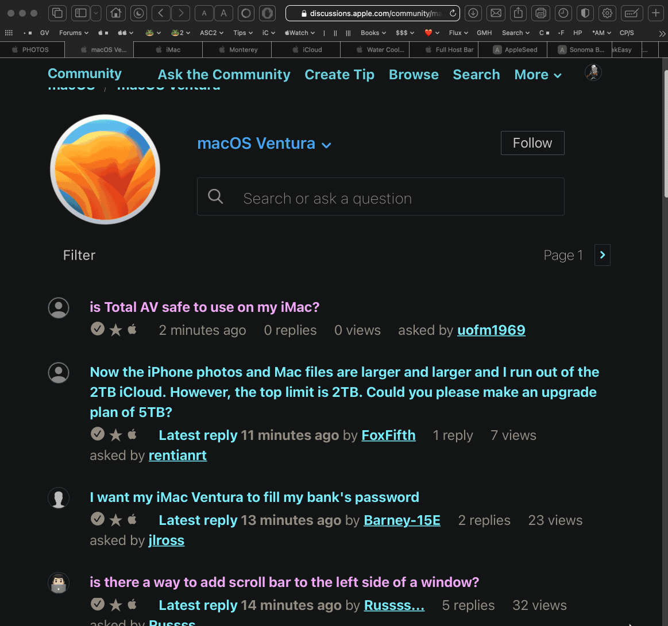Click the macOS Ventura community image

[105, 169]
